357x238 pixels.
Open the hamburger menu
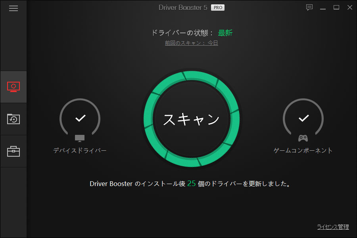click(13, 8)
